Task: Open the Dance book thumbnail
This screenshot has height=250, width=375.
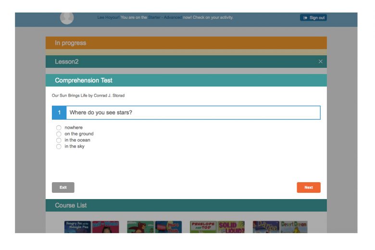Action: point(266,227)
